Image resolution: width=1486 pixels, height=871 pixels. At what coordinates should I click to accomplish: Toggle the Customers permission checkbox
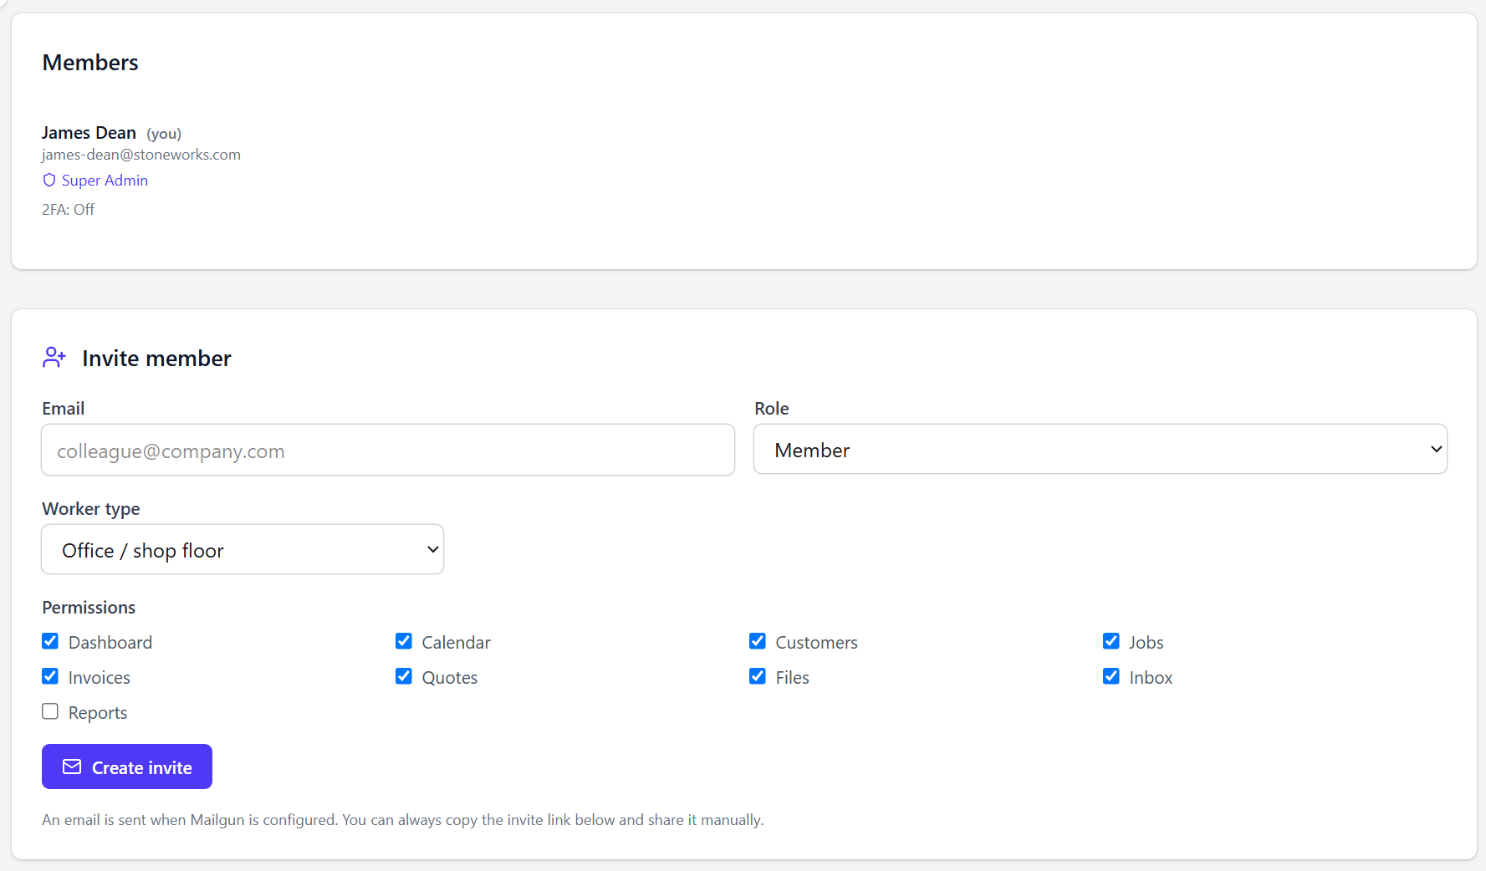pos(758,641)
